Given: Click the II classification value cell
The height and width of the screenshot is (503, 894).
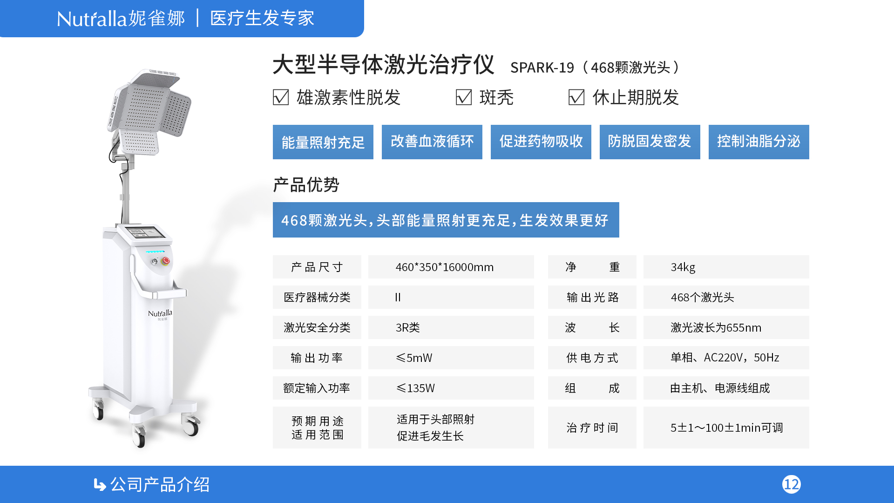Looking at the screenshot, I should [x=451, y=297].
